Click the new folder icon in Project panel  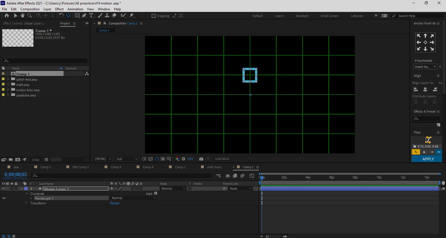click(x=11, y=160)
